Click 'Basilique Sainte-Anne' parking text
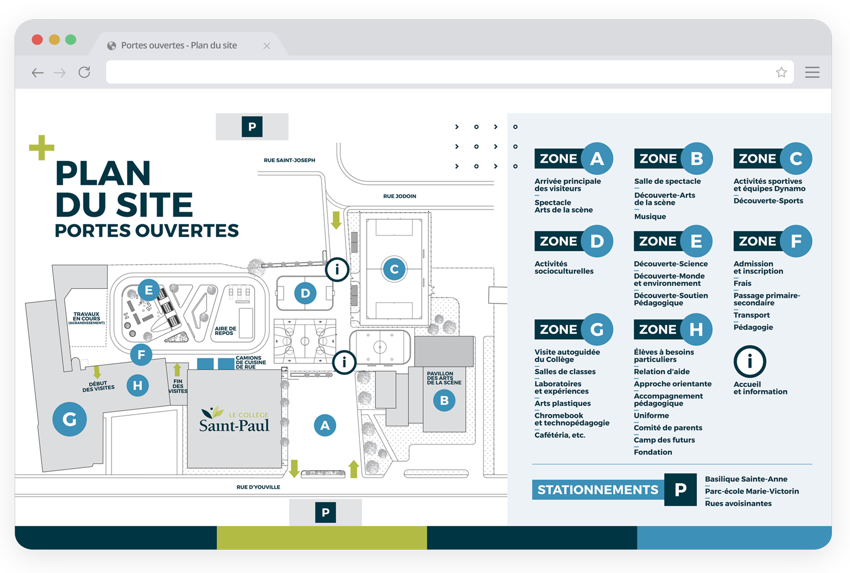850x573 pixels. 746,479
